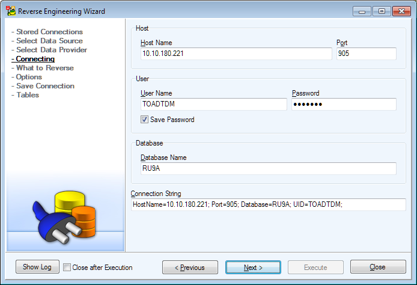Minimize the wizard window
The image size is (417, 285).
click(x=362, y=11)
